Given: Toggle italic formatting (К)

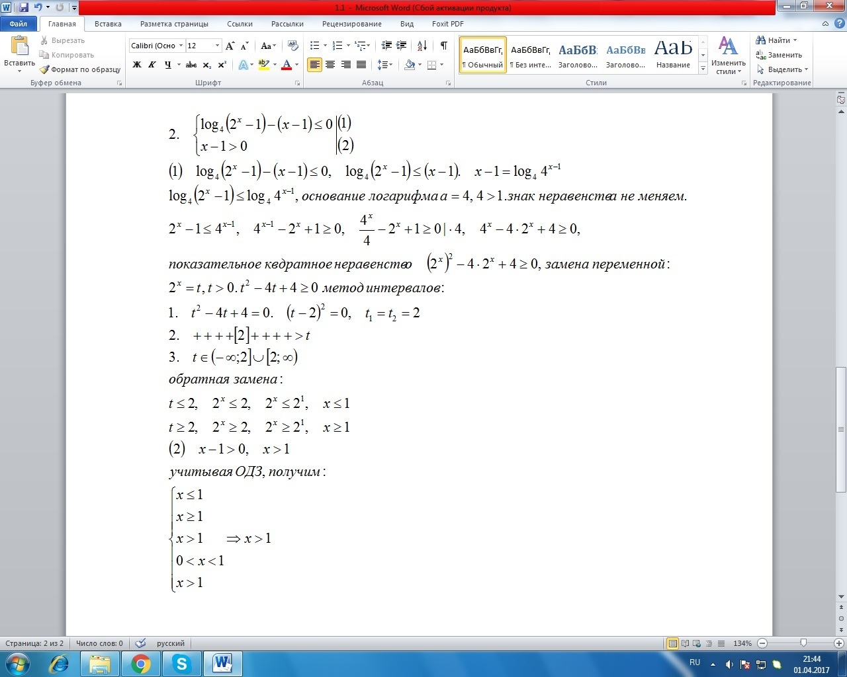Looking at the screenshot, I should tap(152, 65).
